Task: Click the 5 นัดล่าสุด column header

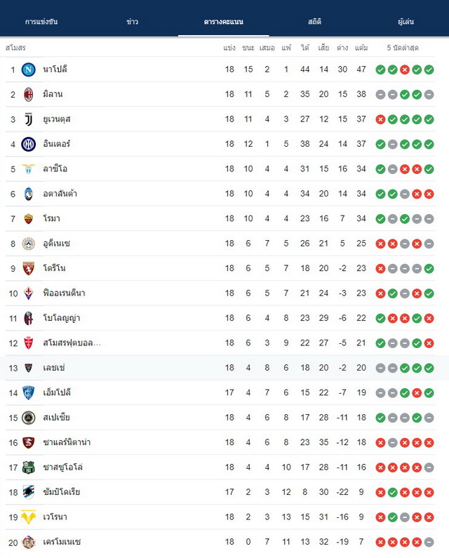Action: click(x=403, y=48)
